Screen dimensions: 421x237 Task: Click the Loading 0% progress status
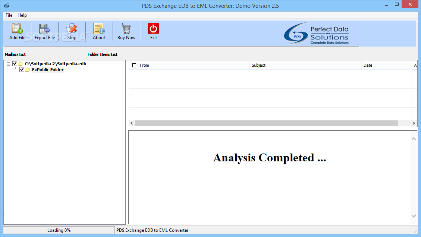(x=59, y=230)
